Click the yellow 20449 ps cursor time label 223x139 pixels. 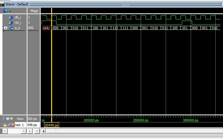pyautogui.click(x=51, y=125)
